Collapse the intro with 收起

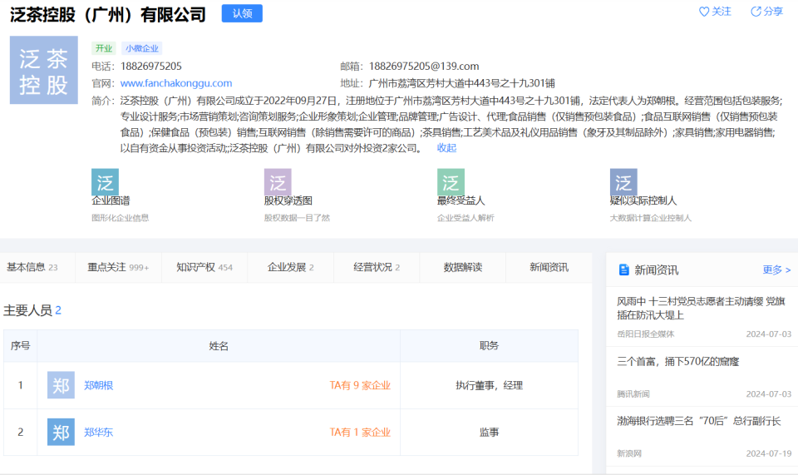click(446, 147)
